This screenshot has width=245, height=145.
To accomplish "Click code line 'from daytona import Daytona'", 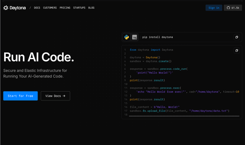I will click(151, 50).
